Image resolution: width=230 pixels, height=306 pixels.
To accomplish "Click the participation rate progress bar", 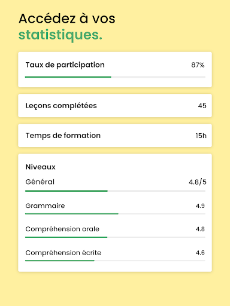I will [x=115, y=77].
